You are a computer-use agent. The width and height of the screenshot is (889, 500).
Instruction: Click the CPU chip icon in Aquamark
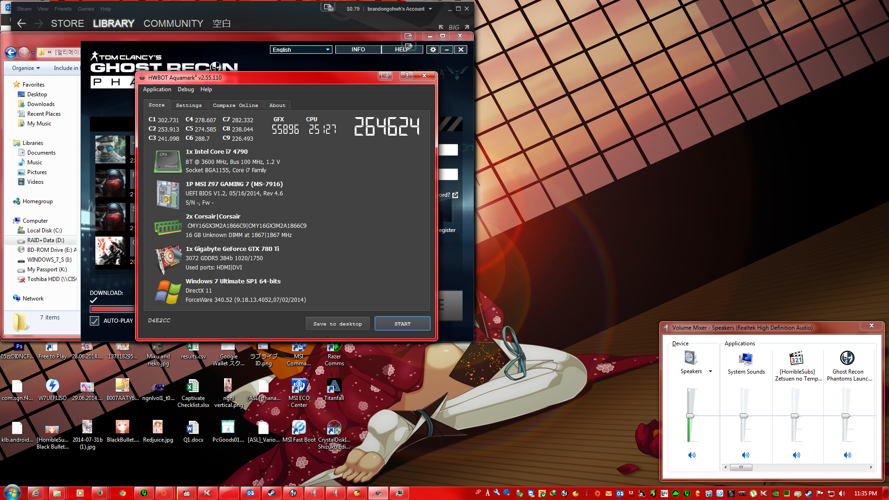coord(168,162)
